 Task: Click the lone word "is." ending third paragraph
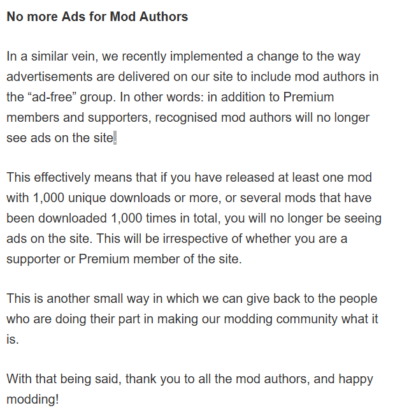click(x=13, y=339)
